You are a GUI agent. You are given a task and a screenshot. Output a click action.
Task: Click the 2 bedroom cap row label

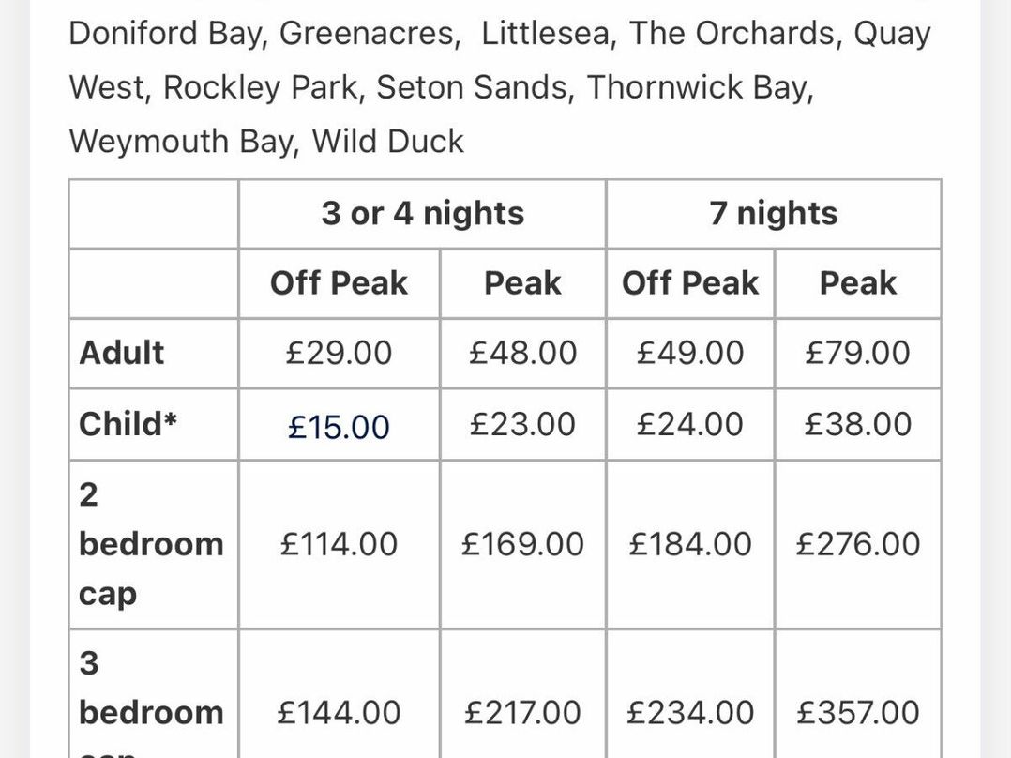click(150, 544)
